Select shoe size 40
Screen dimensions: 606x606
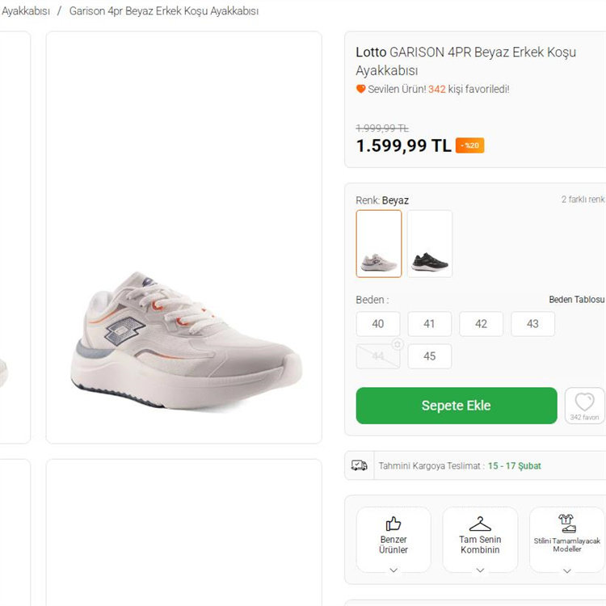click(x=378, y=324)
